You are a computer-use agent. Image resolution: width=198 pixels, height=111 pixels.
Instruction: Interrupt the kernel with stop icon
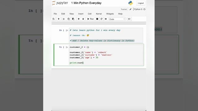click(x=97, y=19)
